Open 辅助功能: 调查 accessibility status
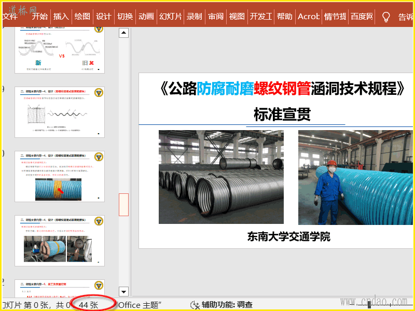 [227, 305]
